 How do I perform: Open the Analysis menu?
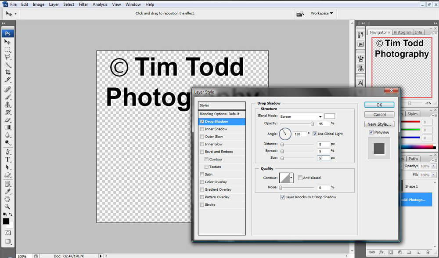click(x=100, y=4)
